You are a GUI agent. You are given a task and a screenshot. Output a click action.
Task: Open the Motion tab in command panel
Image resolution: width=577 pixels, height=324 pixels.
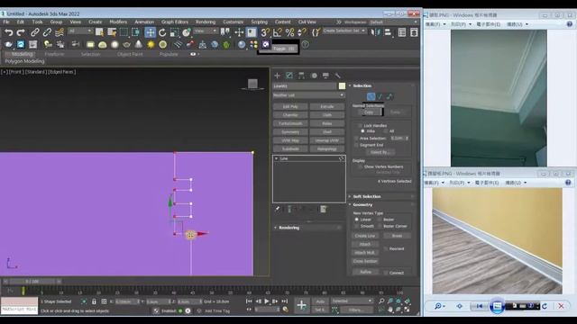click(x=314, y=76)
